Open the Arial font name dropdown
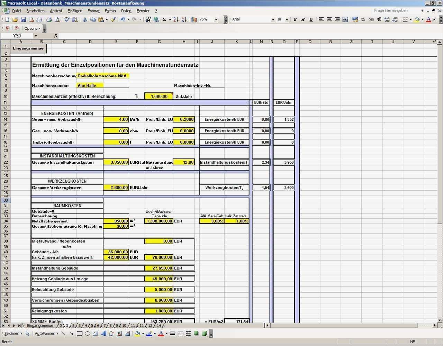This screenshot has height=346, width=443. (x=273, y=20)
